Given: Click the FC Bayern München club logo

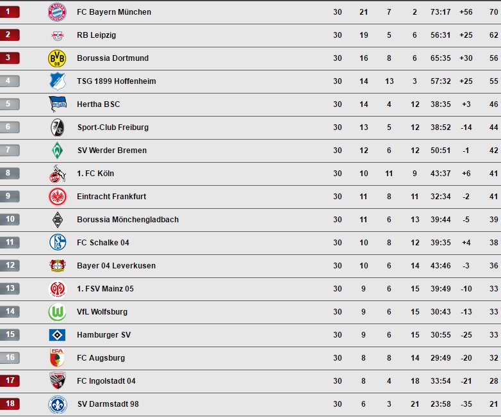Looking at the screenshot, I should 57,12.
